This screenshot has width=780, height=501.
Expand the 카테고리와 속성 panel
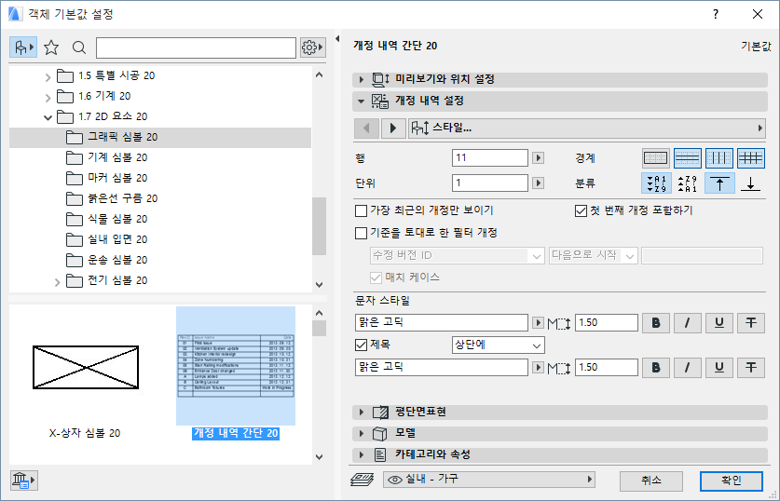[x=362, y=454]
